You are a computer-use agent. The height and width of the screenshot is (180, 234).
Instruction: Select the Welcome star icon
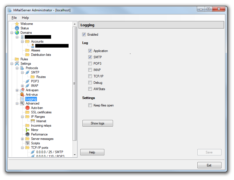17,24
